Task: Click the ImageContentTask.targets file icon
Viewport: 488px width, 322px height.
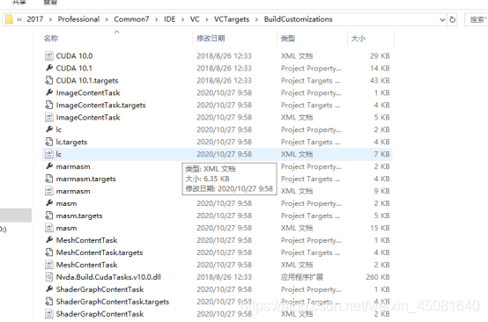Action: [x=48, y=105]
